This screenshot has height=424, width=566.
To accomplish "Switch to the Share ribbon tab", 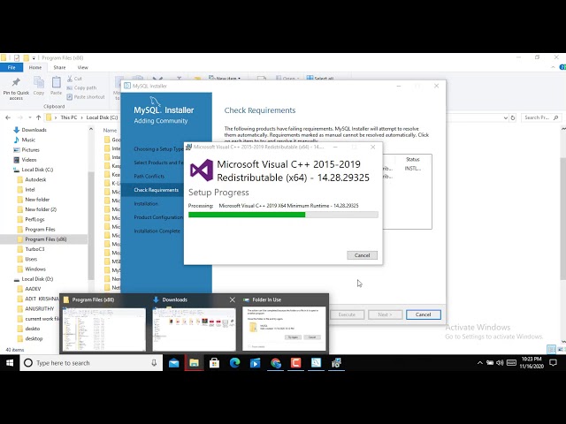I will pos(59,67).
